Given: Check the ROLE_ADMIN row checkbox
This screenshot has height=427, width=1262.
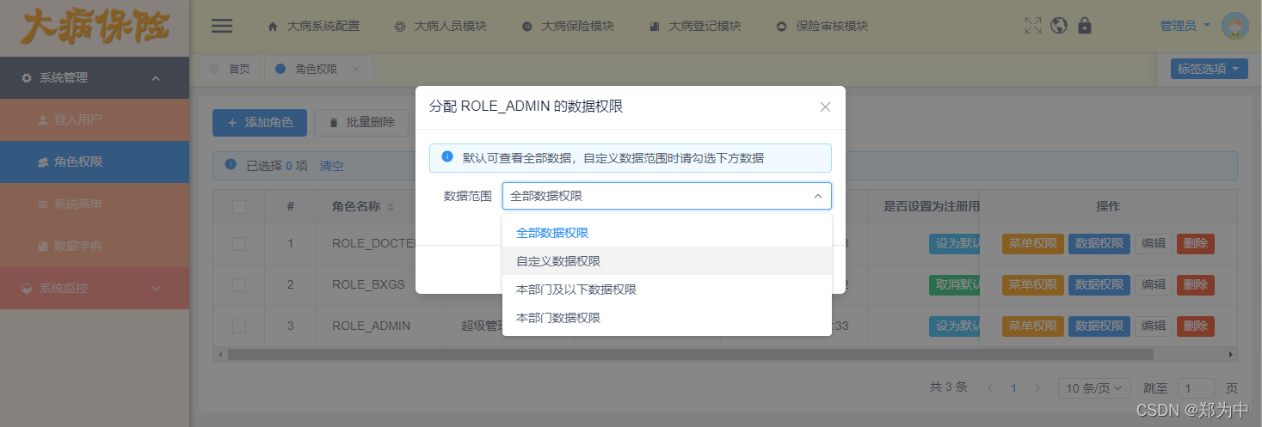Looking at the screenshot, I should tap(239, 326).
